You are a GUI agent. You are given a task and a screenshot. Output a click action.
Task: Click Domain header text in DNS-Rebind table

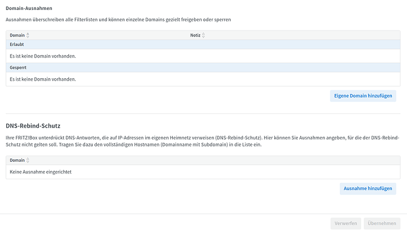pos(17,160)
